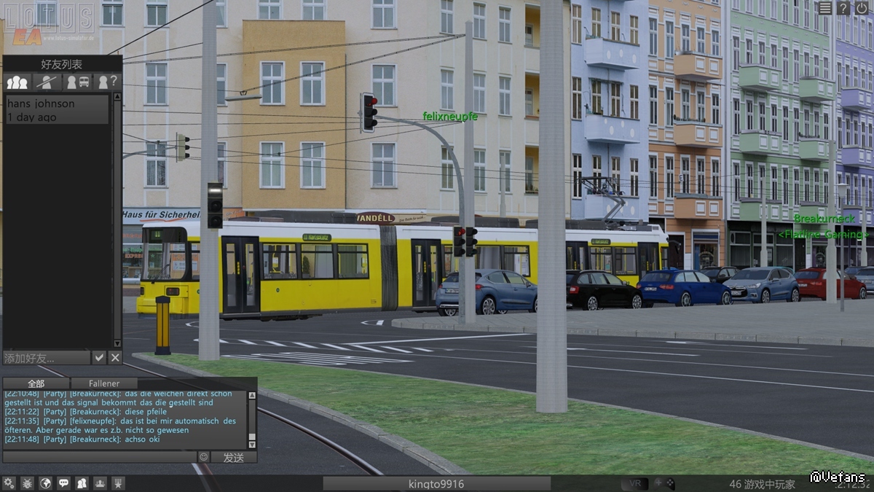The image size is (874, 492).
Task: Show friends in vehicles filter
Action: 78,82
